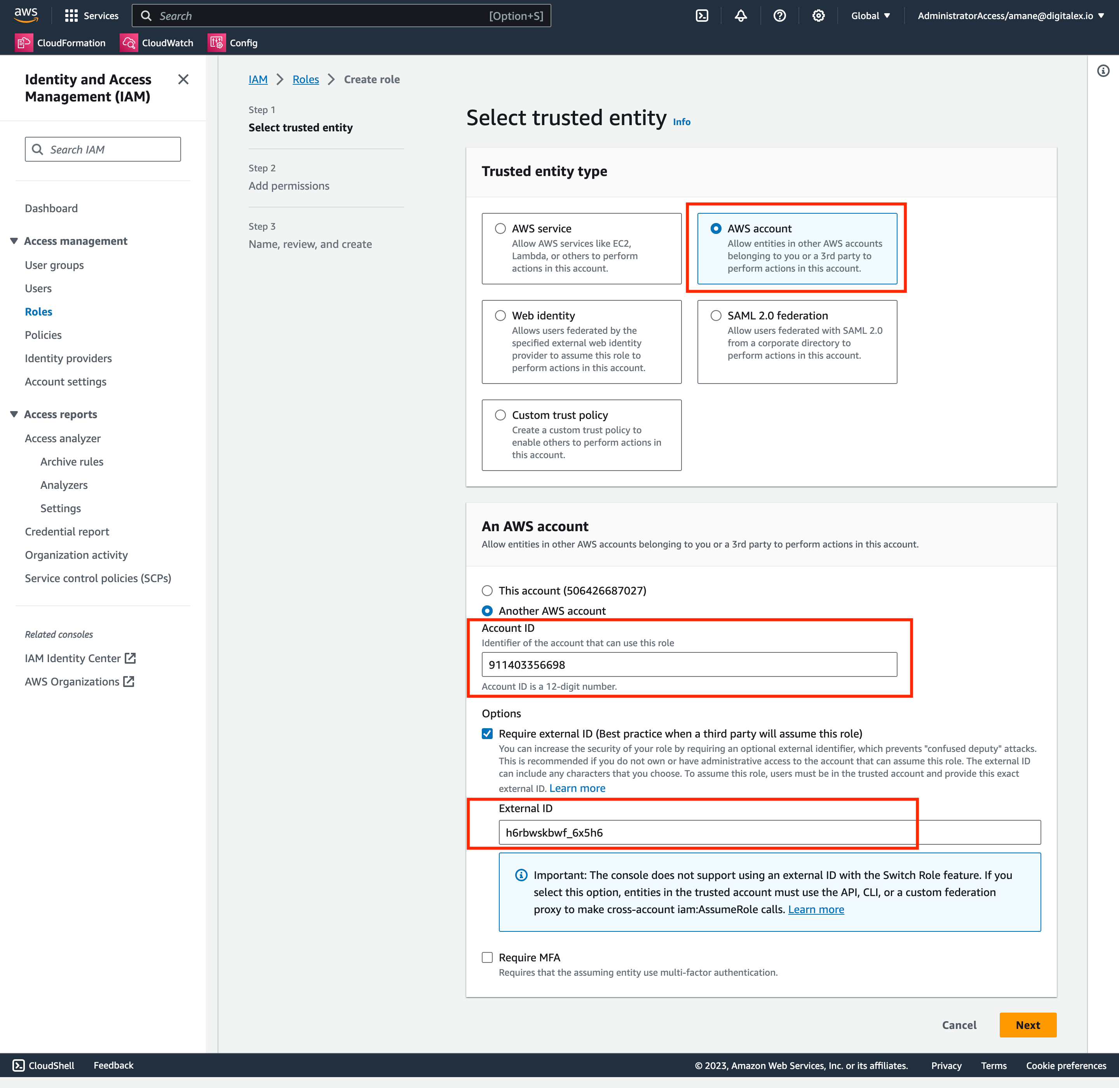This screenshot has width=1119, height=1088.
Task: Open the settings gear in top bar
Action: point(818,16)
